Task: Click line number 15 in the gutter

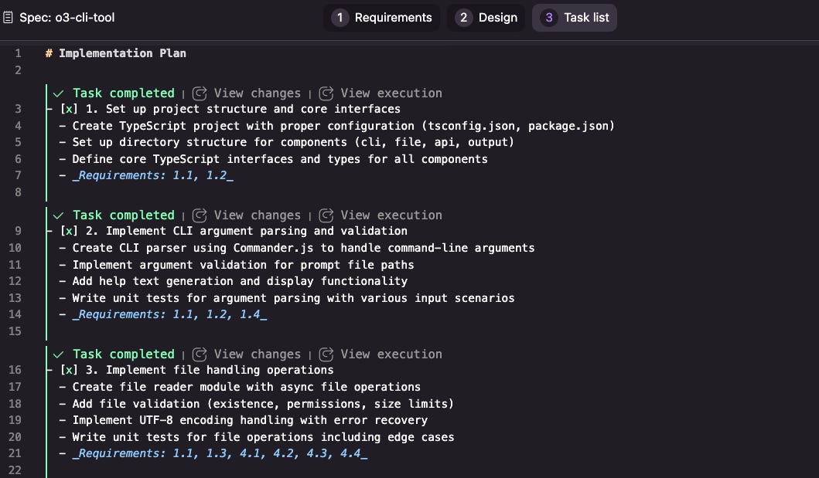Action: pos(18,331)
